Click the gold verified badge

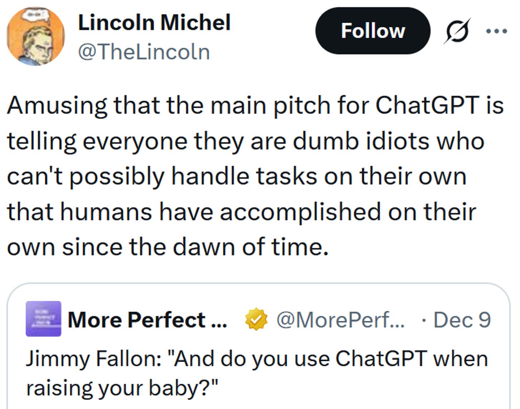tap(256, 319)
